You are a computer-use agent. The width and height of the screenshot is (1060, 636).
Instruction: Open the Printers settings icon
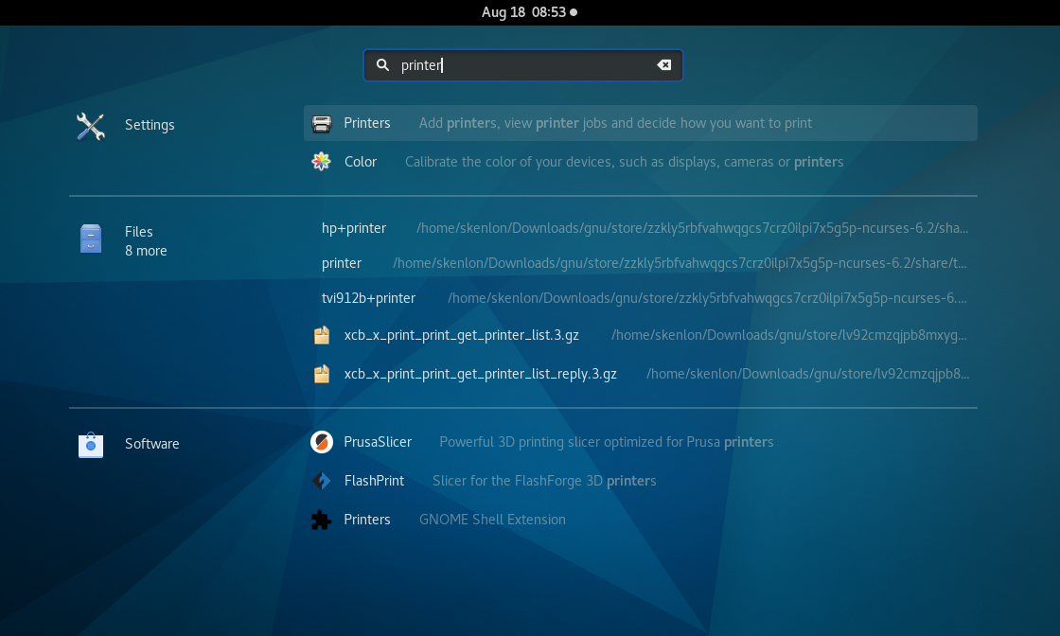tap(322, 123)
